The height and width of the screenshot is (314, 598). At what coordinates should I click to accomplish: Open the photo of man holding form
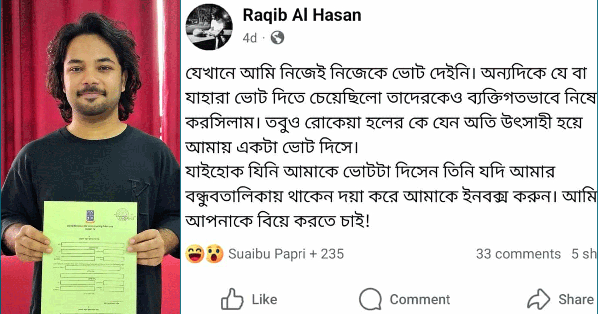(x=90, y=157)
